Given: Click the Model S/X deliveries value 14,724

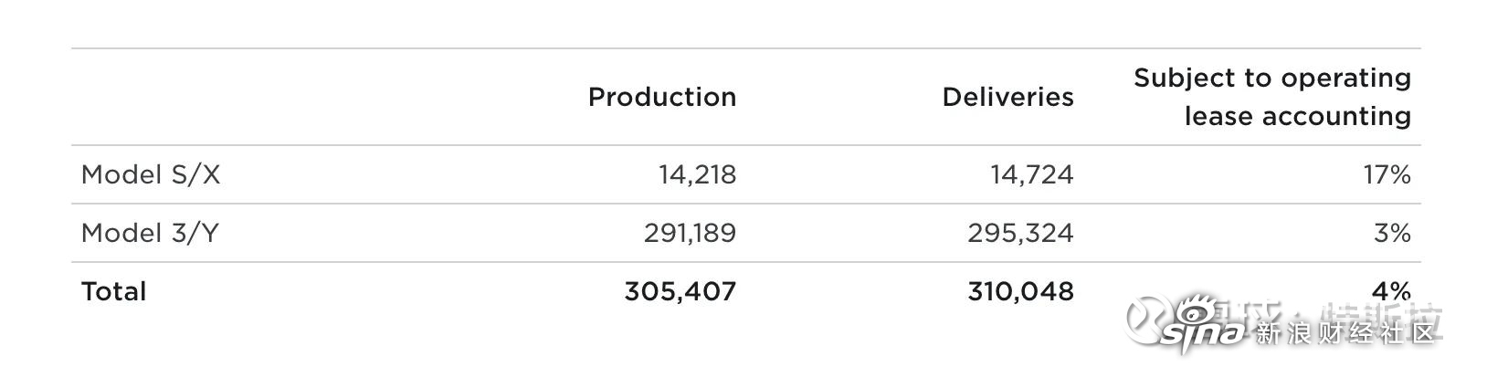Looking at the screenshot, I should (1033, 174).
